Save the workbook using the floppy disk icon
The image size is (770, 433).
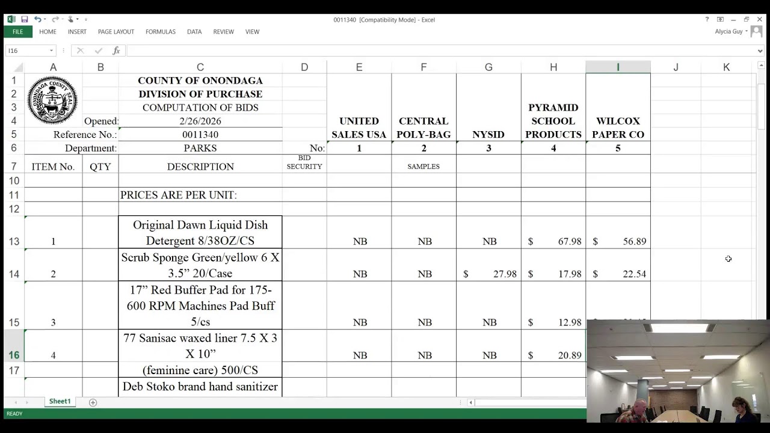(x=25, y=19)
